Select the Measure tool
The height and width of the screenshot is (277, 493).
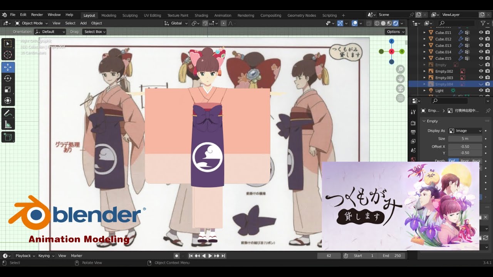8,125
